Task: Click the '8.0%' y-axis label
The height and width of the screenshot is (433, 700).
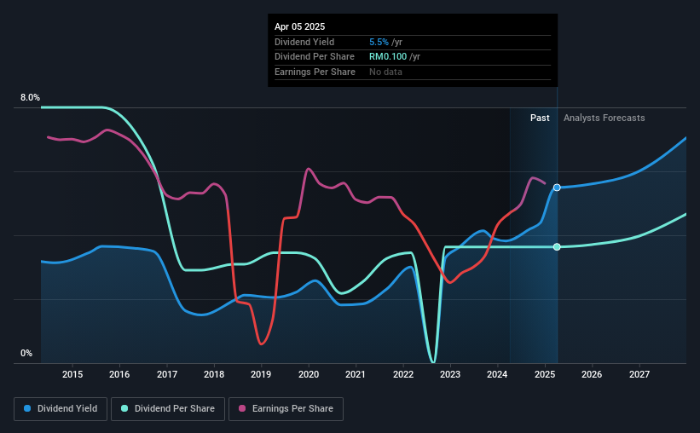Action: [30, 97]
